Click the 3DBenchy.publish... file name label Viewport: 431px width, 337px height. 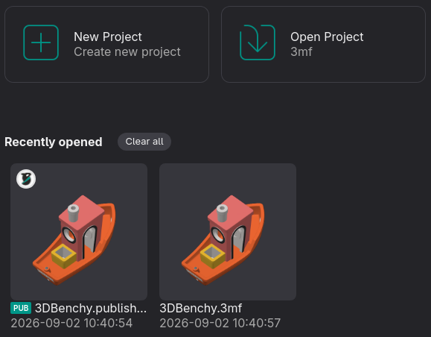point(91,308)
